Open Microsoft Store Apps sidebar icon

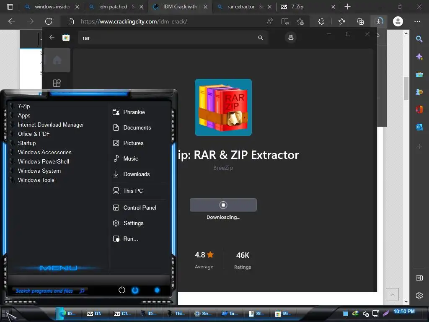coord(57,83)
